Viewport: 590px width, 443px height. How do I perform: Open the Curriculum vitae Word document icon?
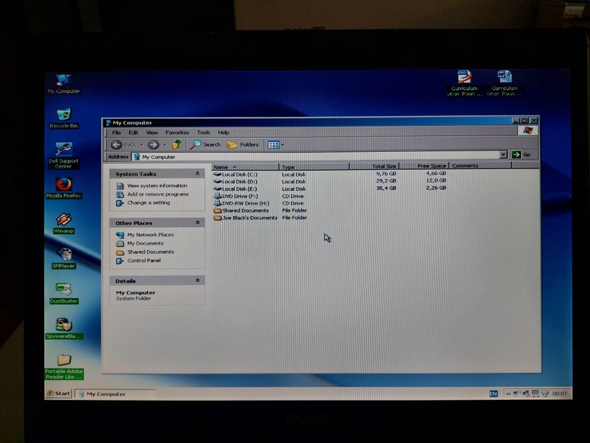[504, 83]
